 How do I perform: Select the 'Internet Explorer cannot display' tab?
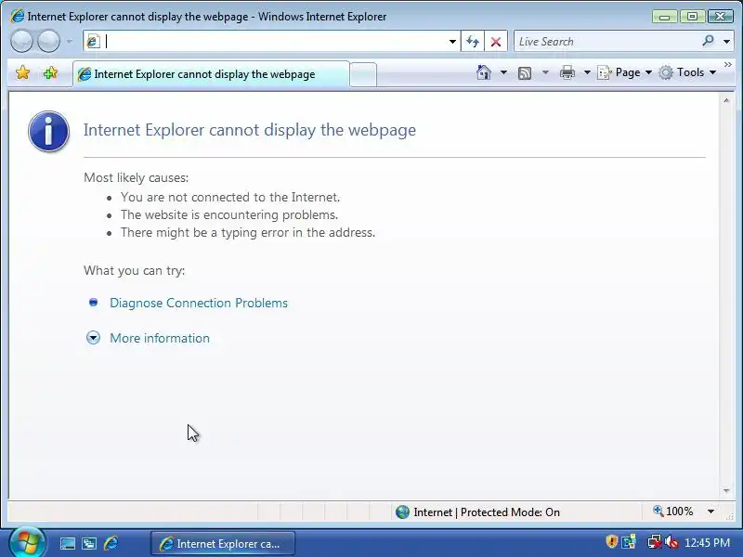coord(212,74)
